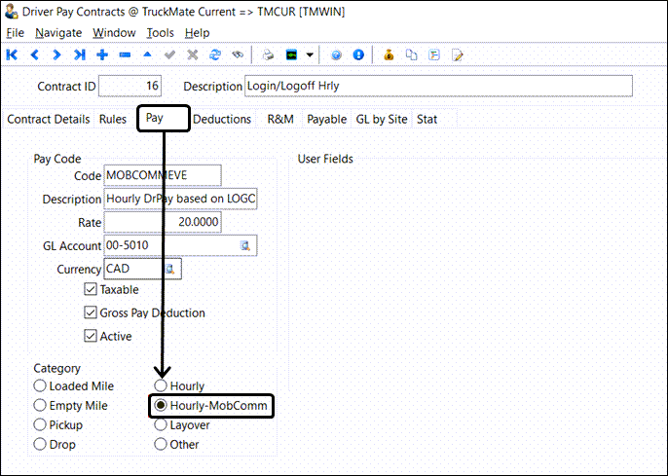Click the printer icon in toolbar
The image size is (668, 476).
(268, 55)
